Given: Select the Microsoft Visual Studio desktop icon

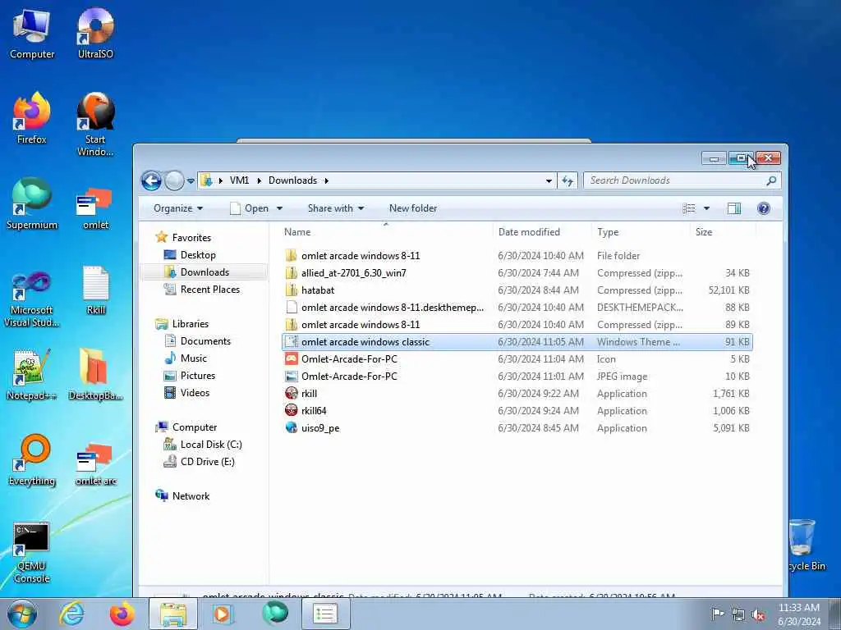Looking at the screenshot, I should coord(32,299).
